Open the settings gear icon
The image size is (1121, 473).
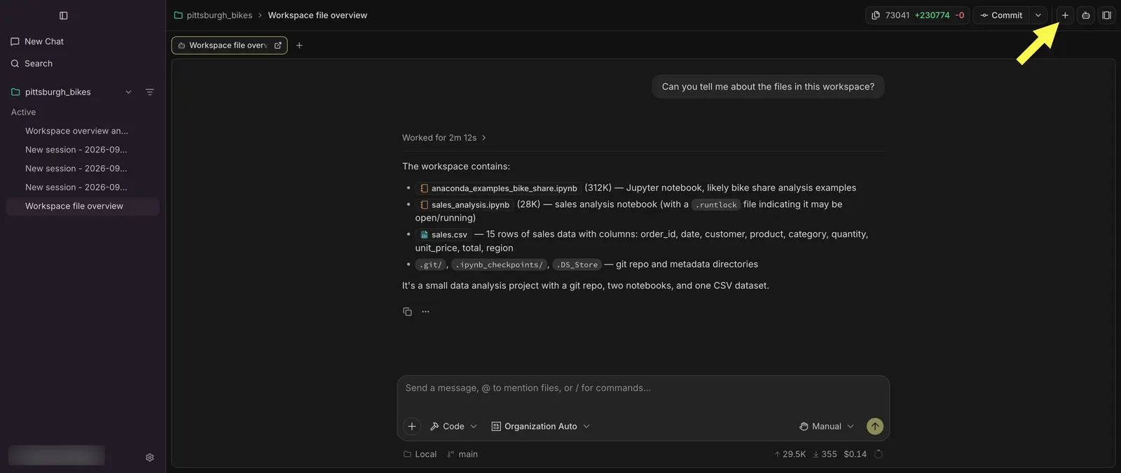point(149,458)
